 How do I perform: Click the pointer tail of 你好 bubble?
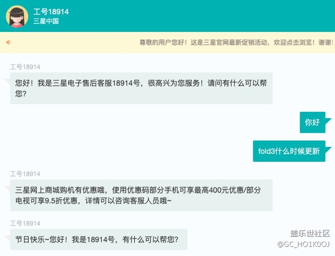tap(328, 116)
